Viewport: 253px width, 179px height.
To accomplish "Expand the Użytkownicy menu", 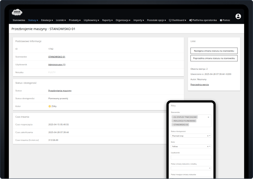I will click(x=91, y=20).
